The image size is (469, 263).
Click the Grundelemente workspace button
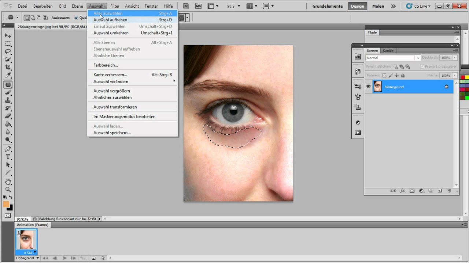point(328,6)
